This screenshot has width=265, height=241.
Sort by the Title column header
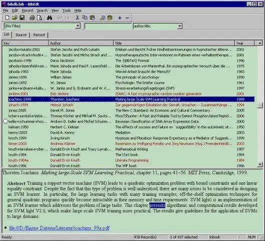174,43
